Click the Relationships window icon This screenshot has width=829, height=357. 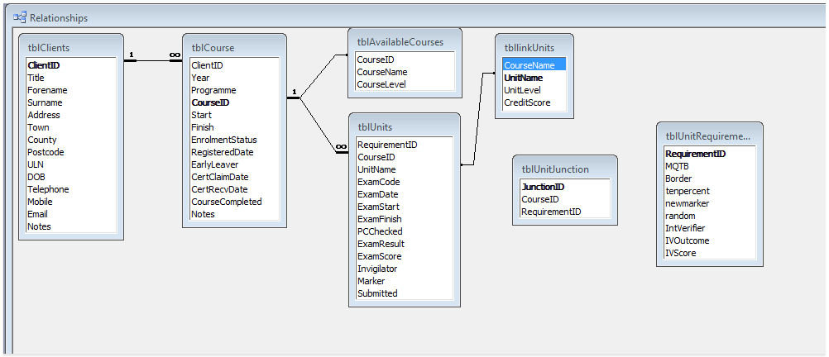(x=20, y=17)
